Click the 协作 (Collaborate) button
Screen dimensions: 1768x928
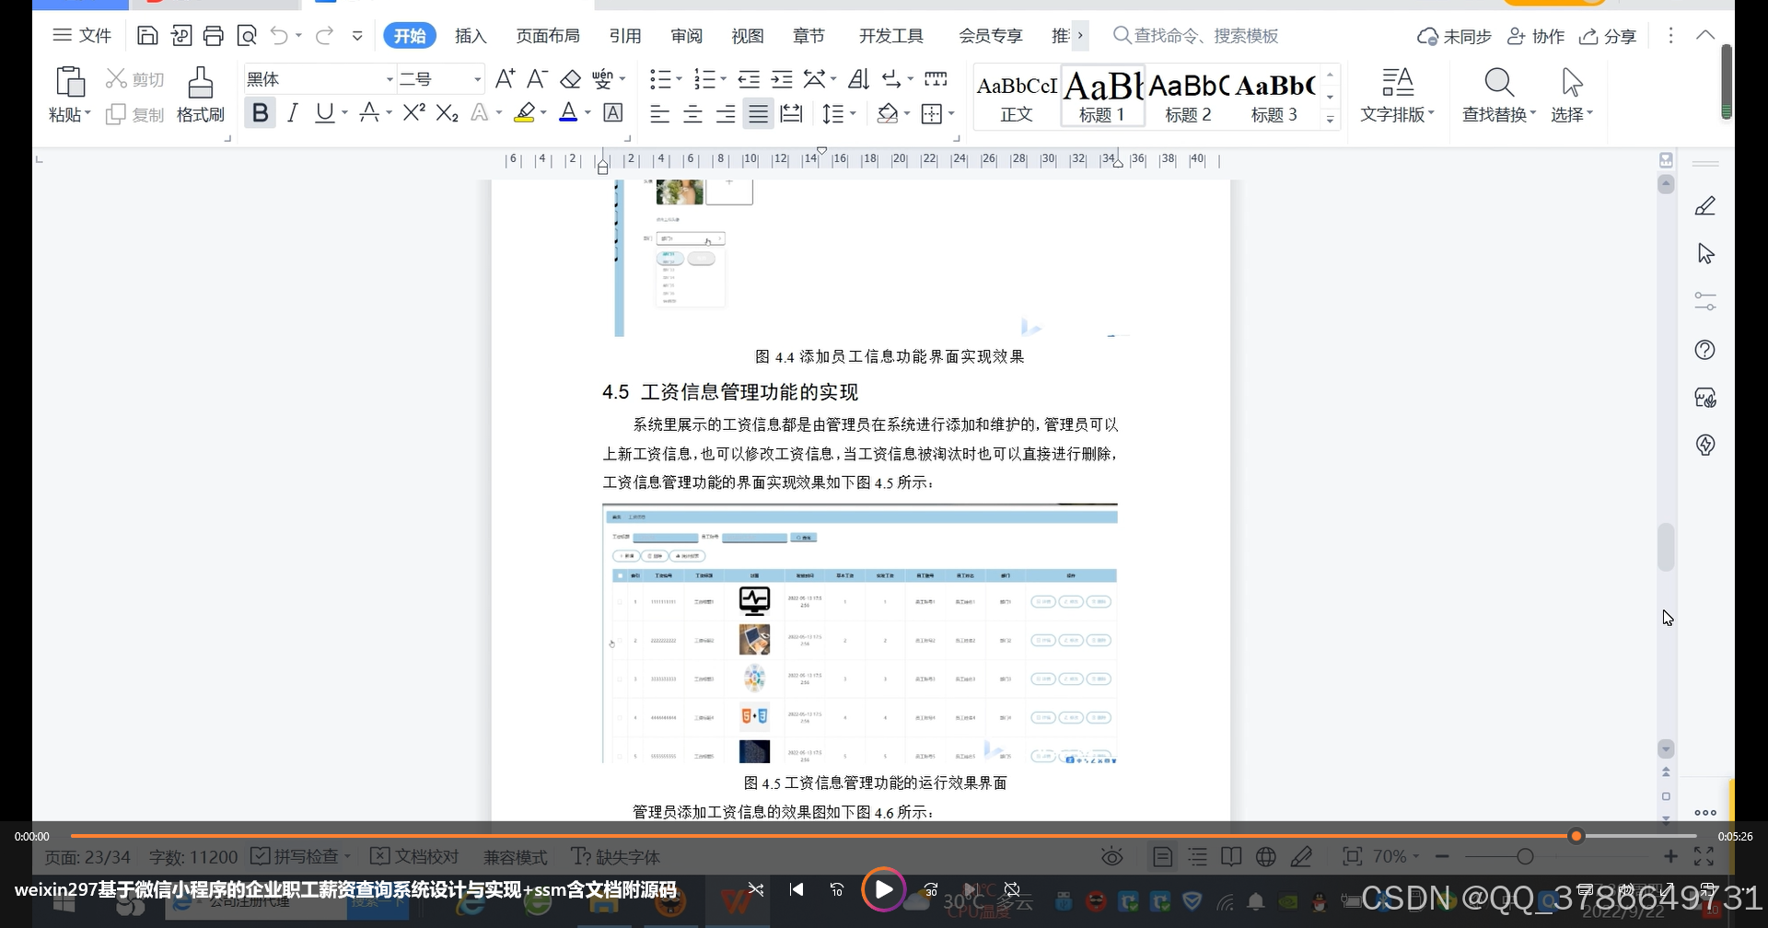click(1536, 36)
